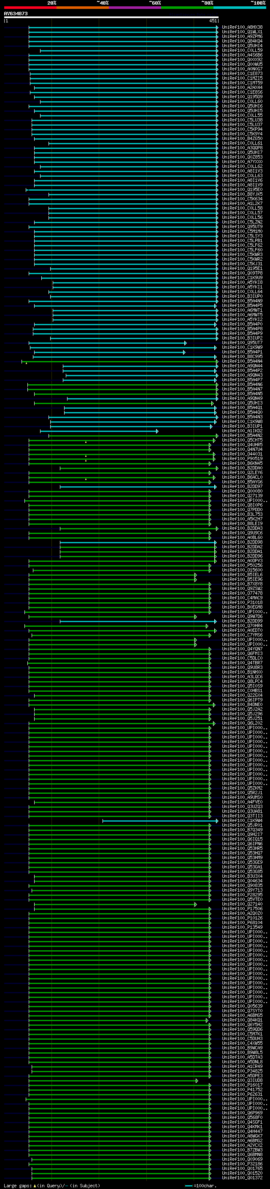The width and height of the screenshot is (270, 1189).
Task: Select the UniRef100_Q84KQ1 label
Action: [242, 1020]
